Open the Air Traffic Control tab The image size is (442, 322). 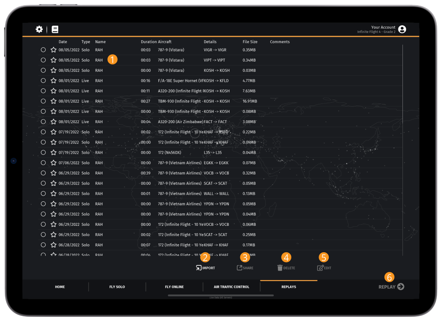click(x=231, y=287)
